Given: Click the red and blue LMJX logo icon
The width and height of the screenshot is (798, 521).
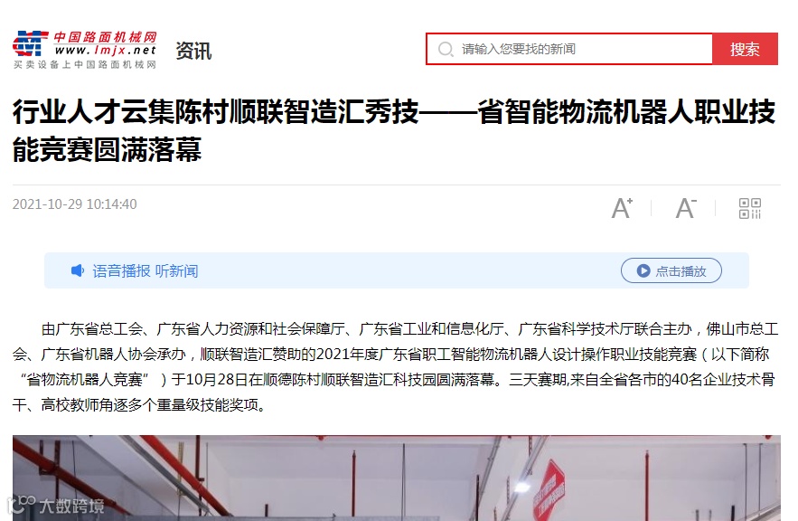Looking at the screenshot, I should (x=30, y=43).
